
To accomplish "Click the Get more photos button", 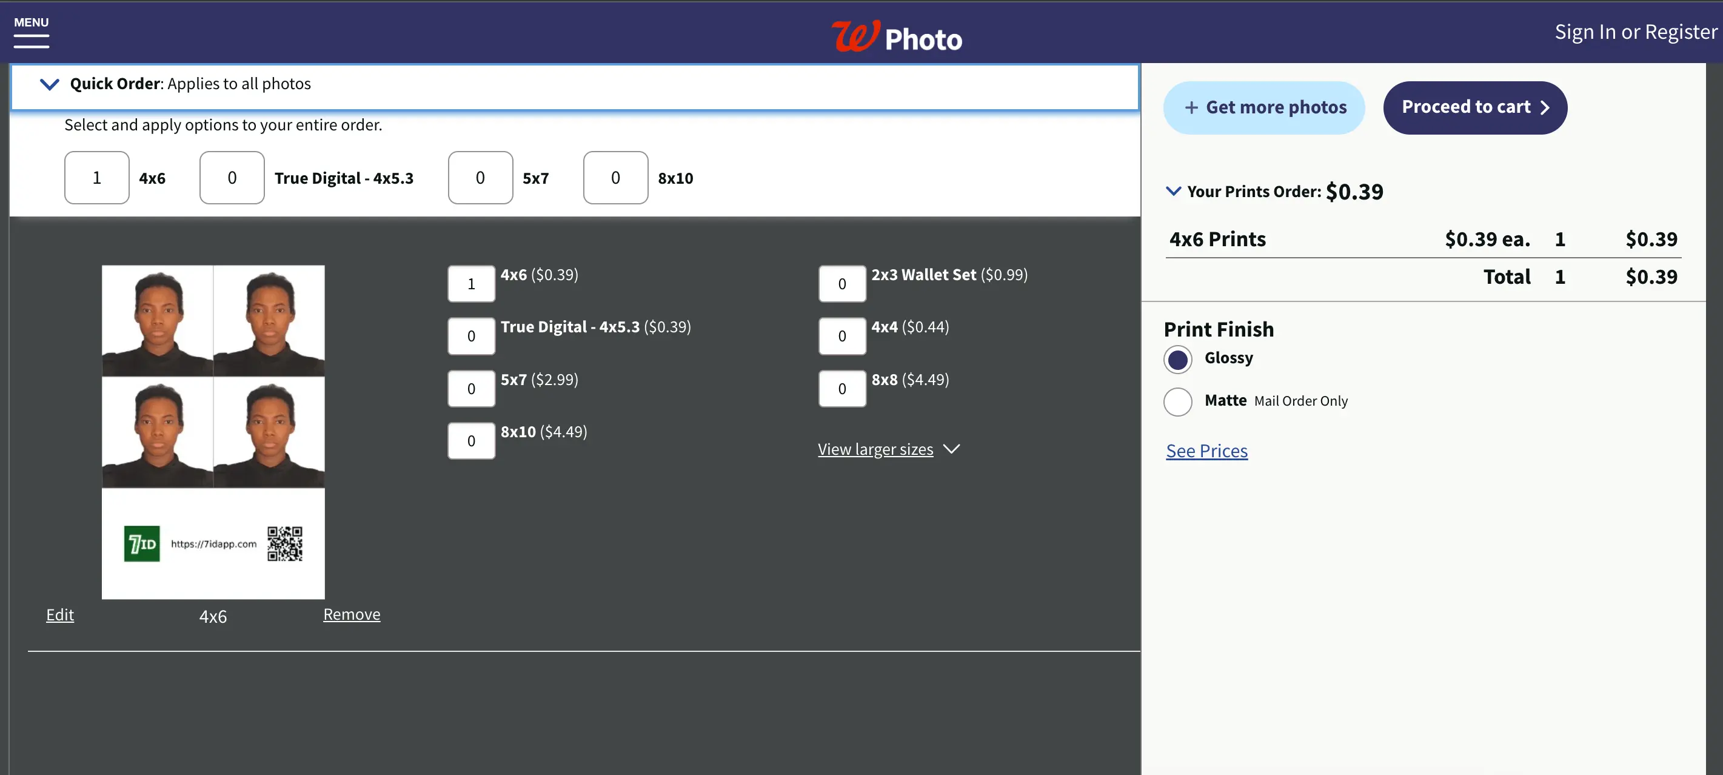I will click(x=1266, y=108).
